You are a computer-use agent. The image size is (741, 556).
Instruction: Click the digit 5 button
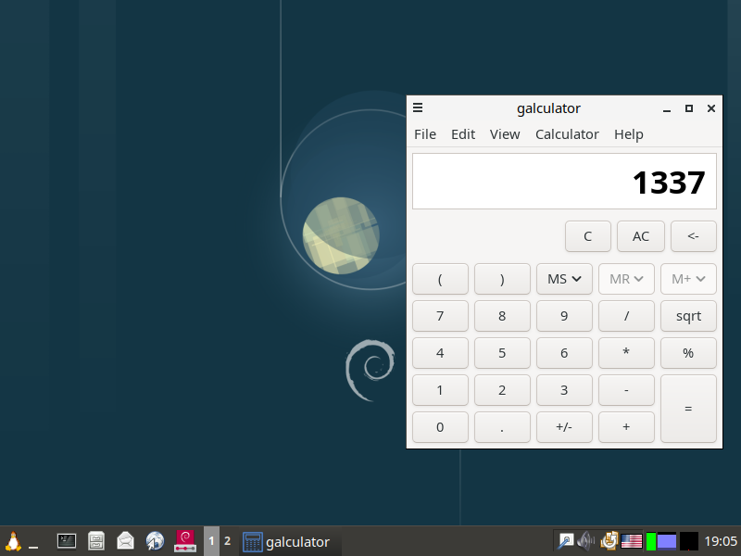coord(502,353)
